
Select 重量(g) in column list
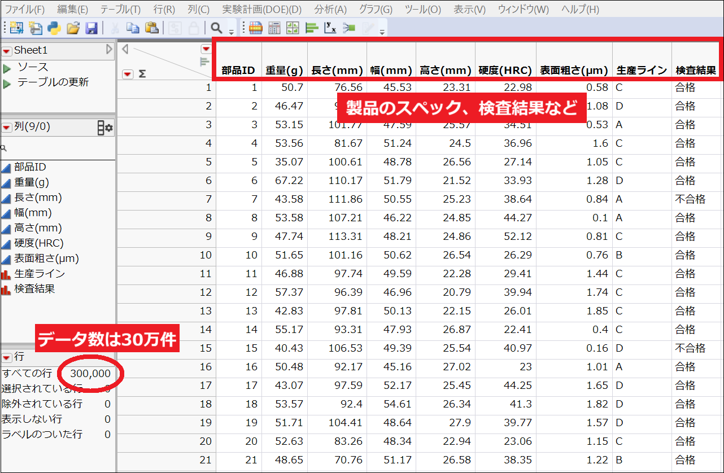[x=32, y=182]
